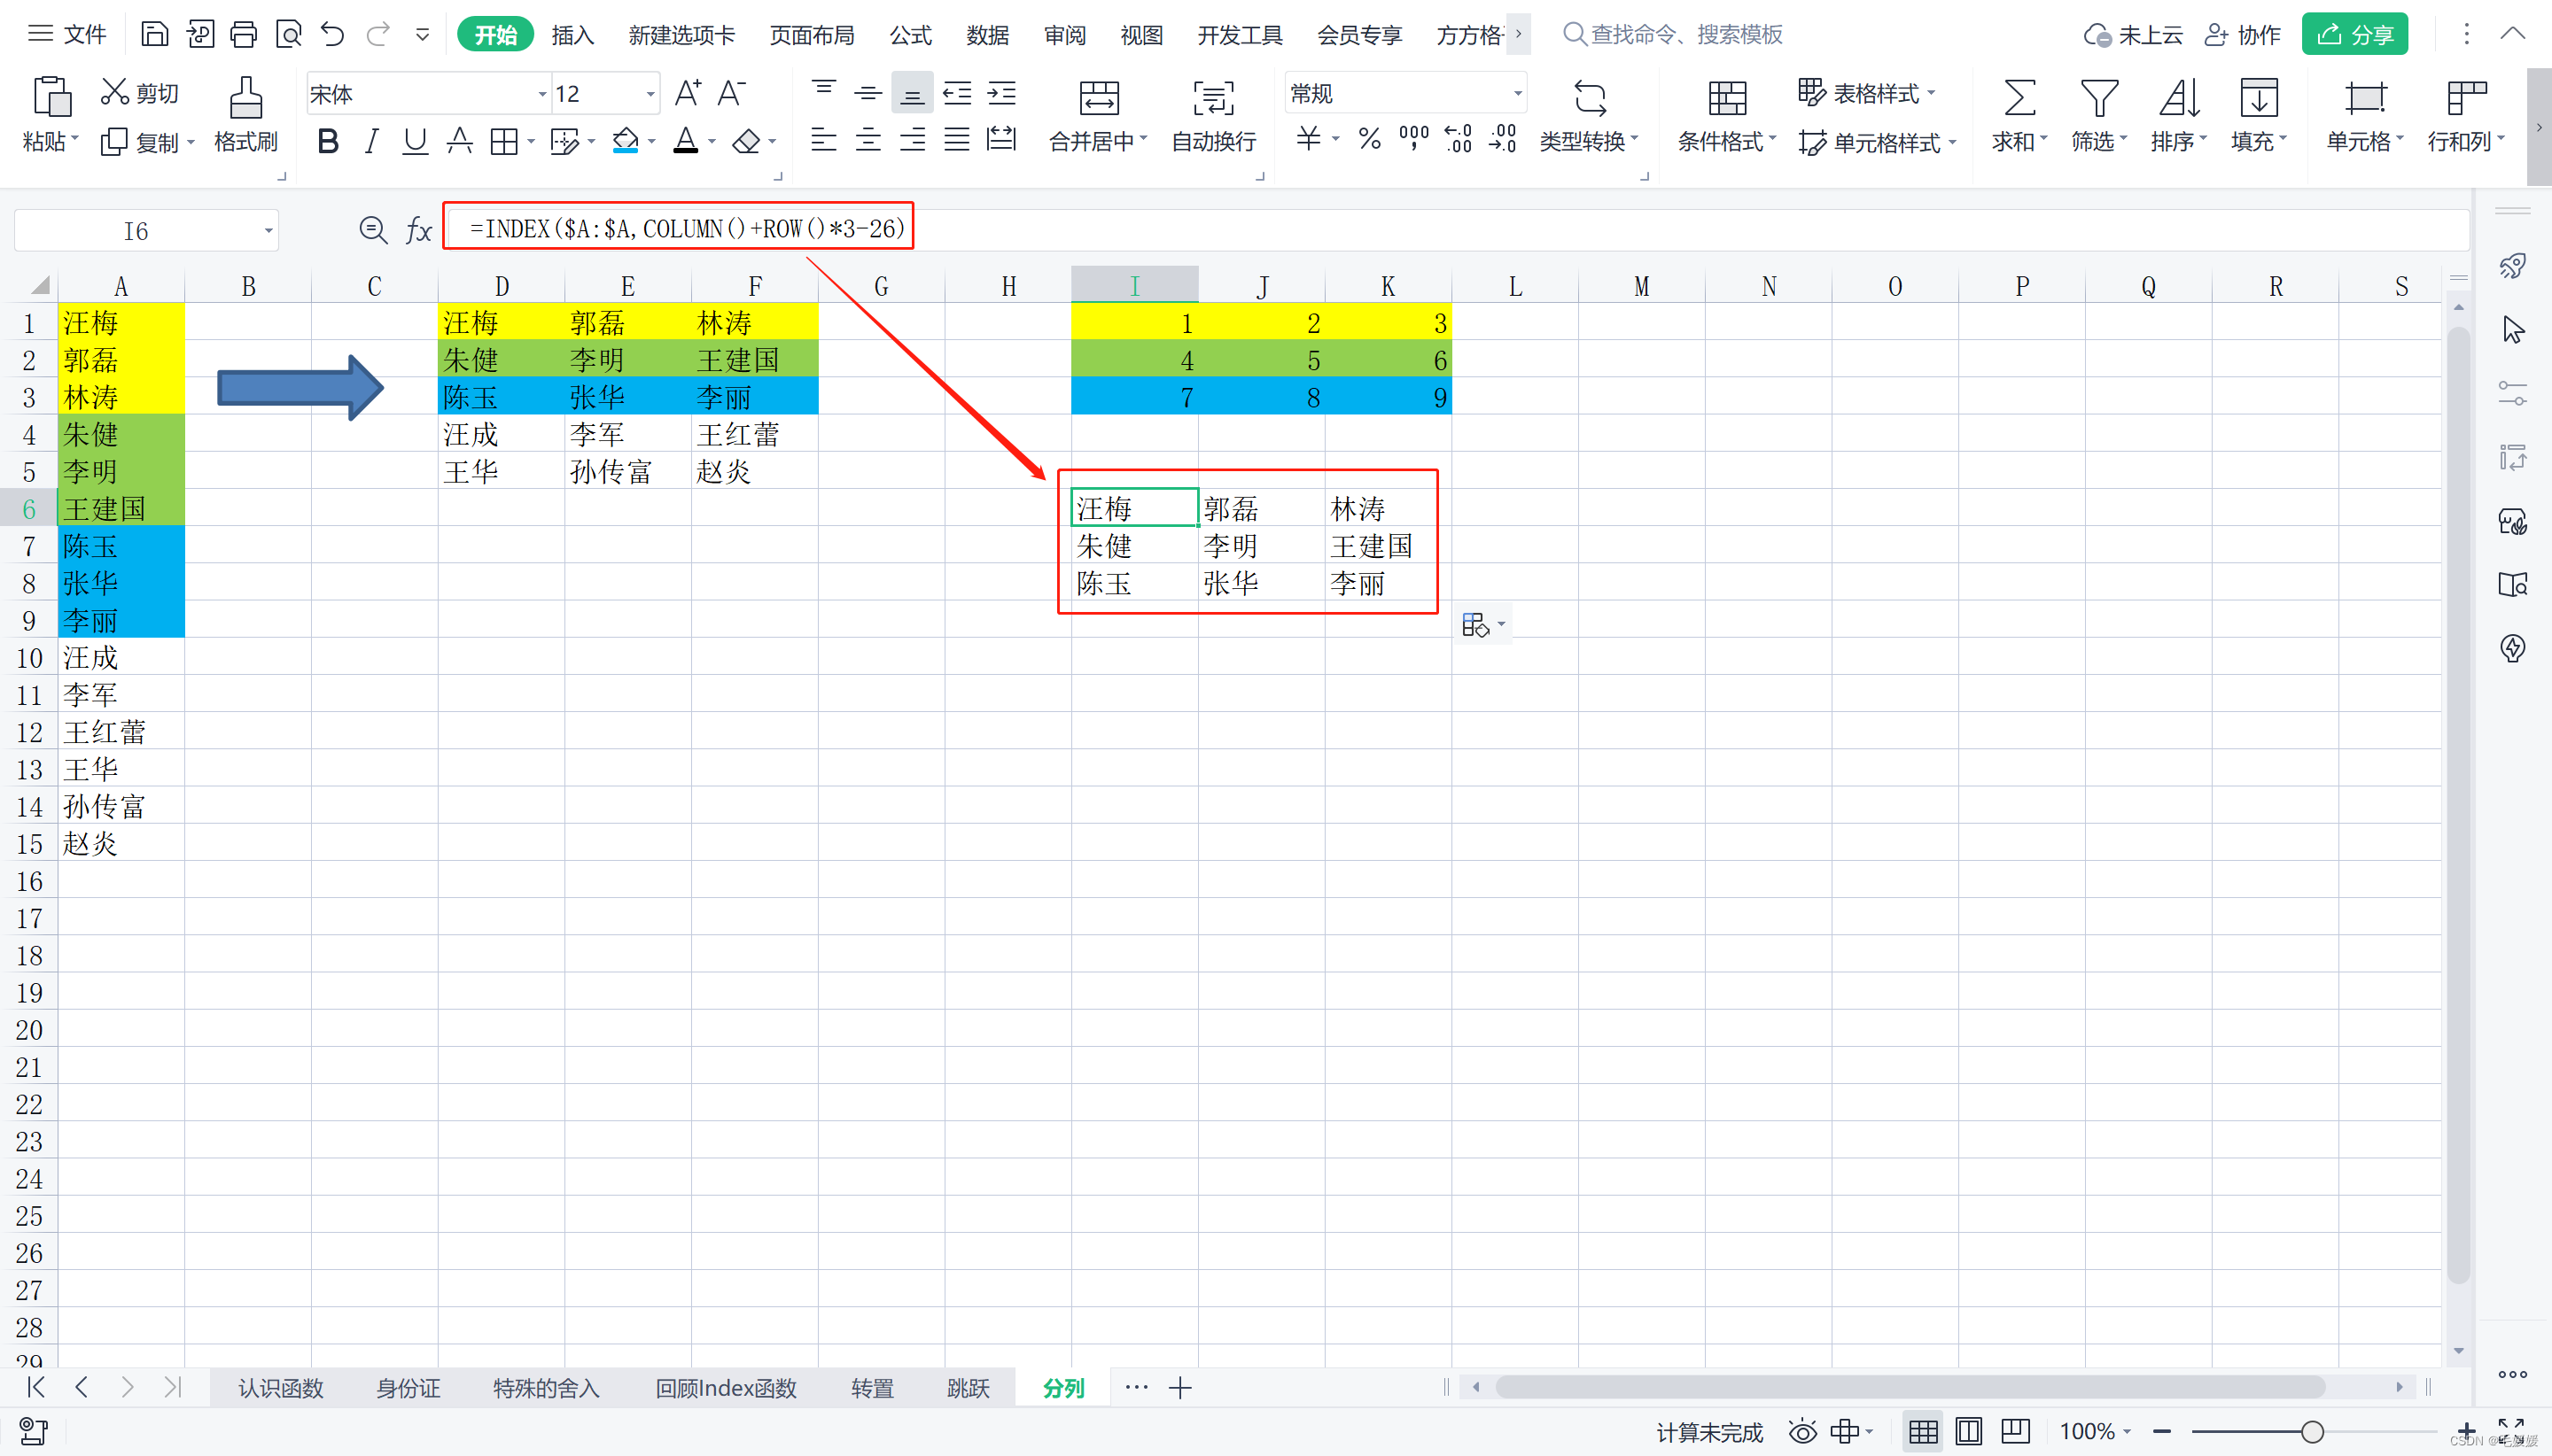This screenshot has width=2552, height=1456.
Task: Toggle left horizontal alignment
Action: (x=823, y=139)
